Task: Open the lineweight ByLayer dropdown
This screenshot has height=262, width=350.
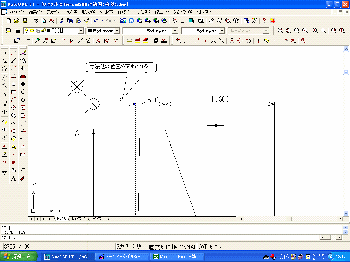Action: 222,31
